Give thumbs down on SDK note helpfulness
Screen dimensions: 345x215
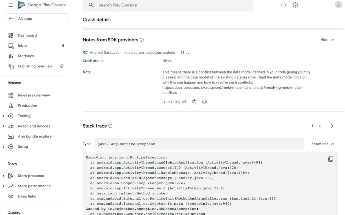[x=204, y=101]
